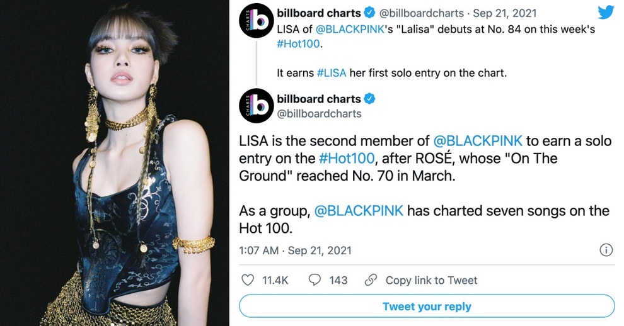Open the tweet info circle icon
Viewport: 624px width, 326px height.
click(x=606, y=250)
